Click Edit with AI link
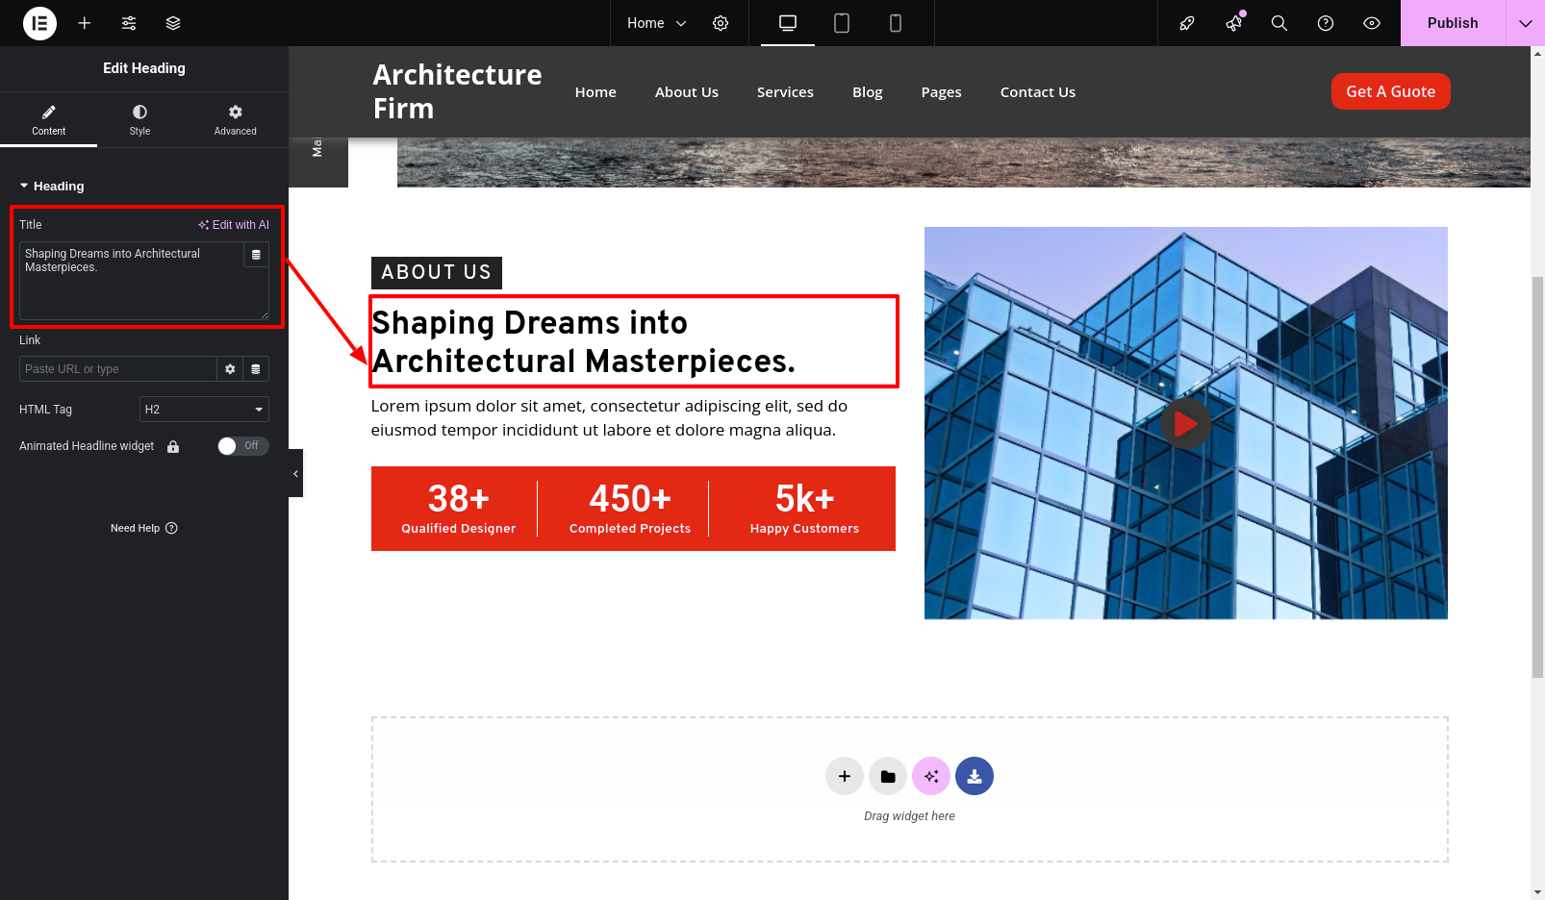Image resolution: width=1545 pixels, height=900 pixels. pyautogui.click(x=234, y=225)
